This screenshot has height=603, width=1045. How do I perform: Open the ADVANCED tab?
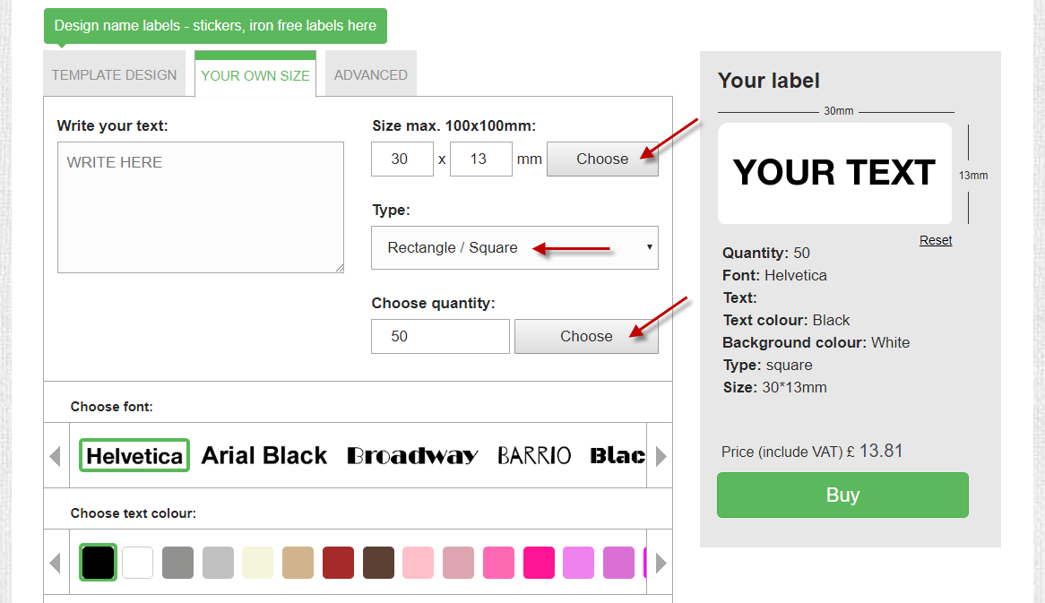tap(370, 74)
